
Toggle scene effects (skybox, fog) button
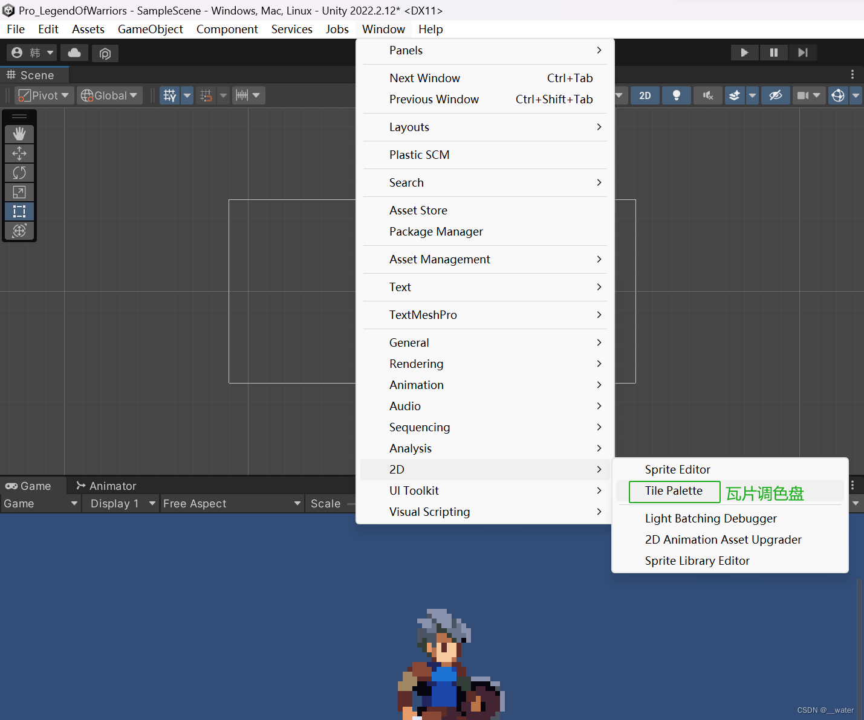[735, 95]
